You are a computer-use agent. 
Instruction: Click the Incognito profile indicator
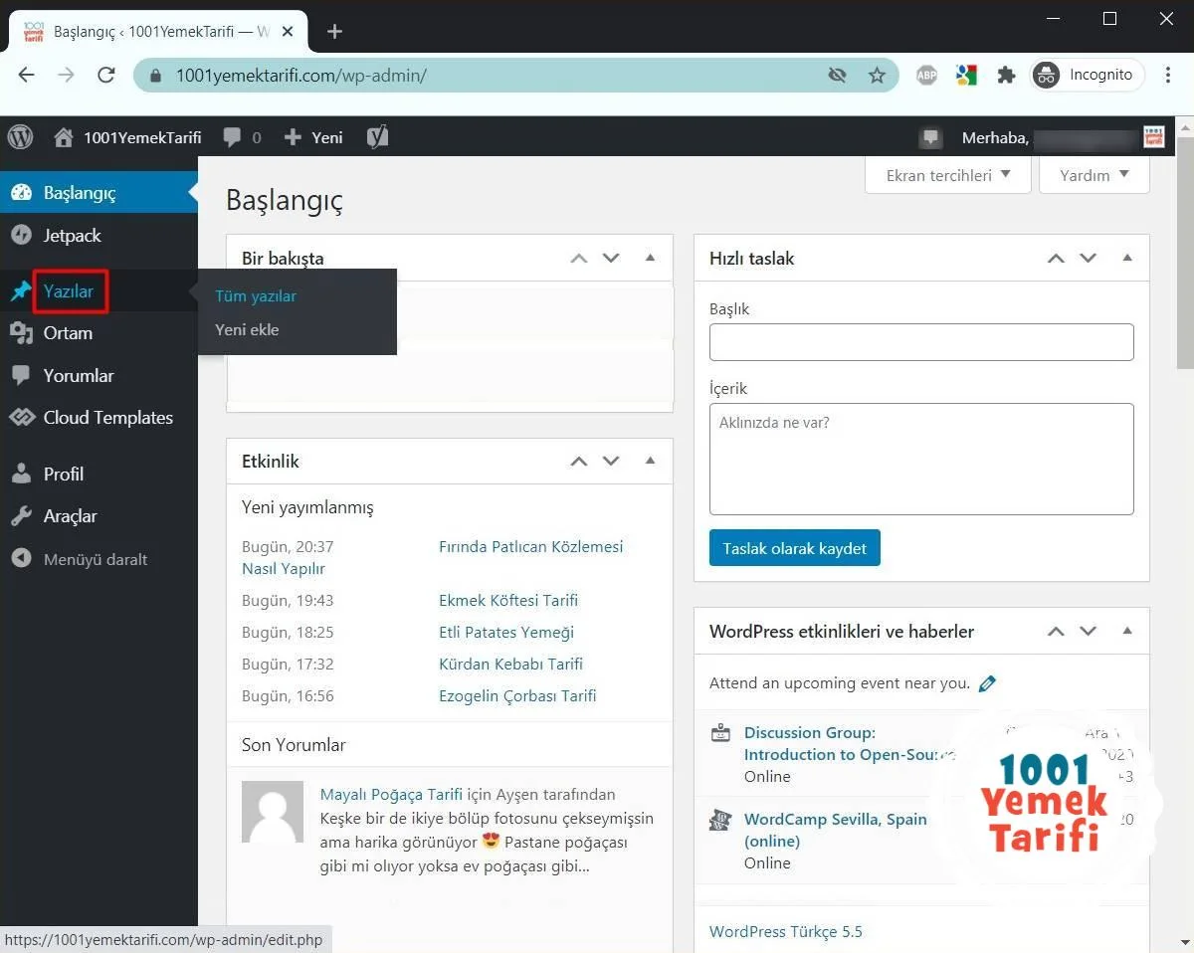click(1088, 75)
